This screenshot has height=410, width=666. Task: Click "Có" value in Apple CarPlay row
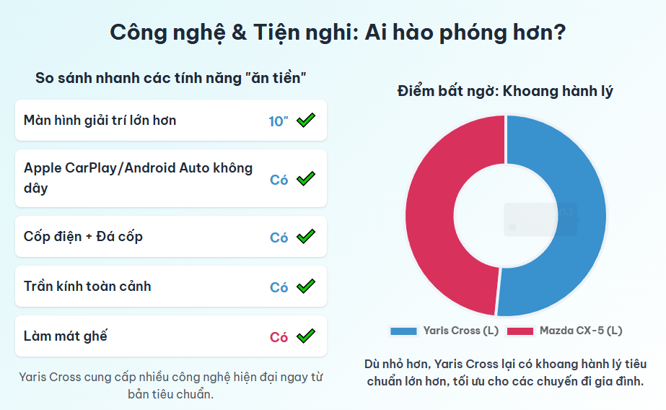[279, 180]
